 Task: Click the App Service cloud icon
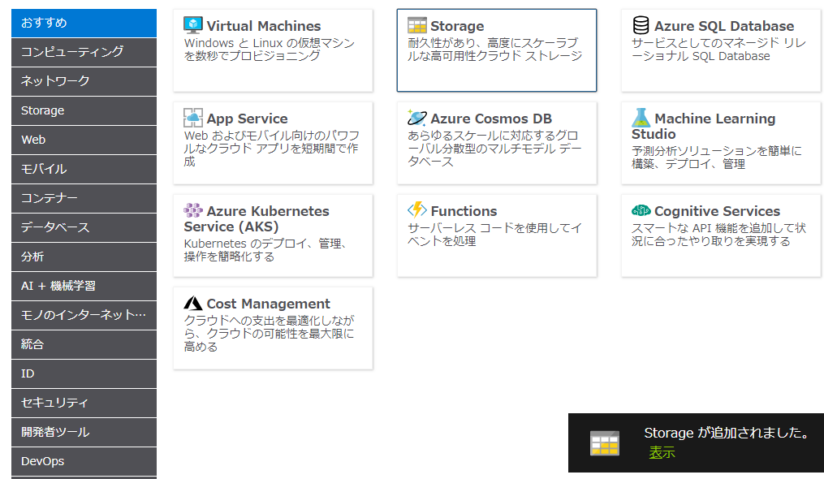193,118
